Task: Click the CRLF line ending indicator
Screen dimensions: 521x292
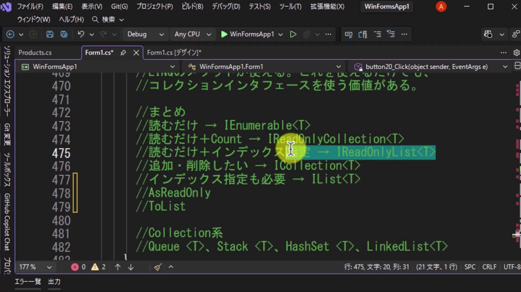Action: (x=489, y=267)
